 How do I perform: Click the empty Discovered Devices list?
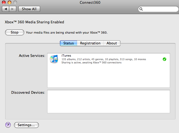tap(108, 102)
